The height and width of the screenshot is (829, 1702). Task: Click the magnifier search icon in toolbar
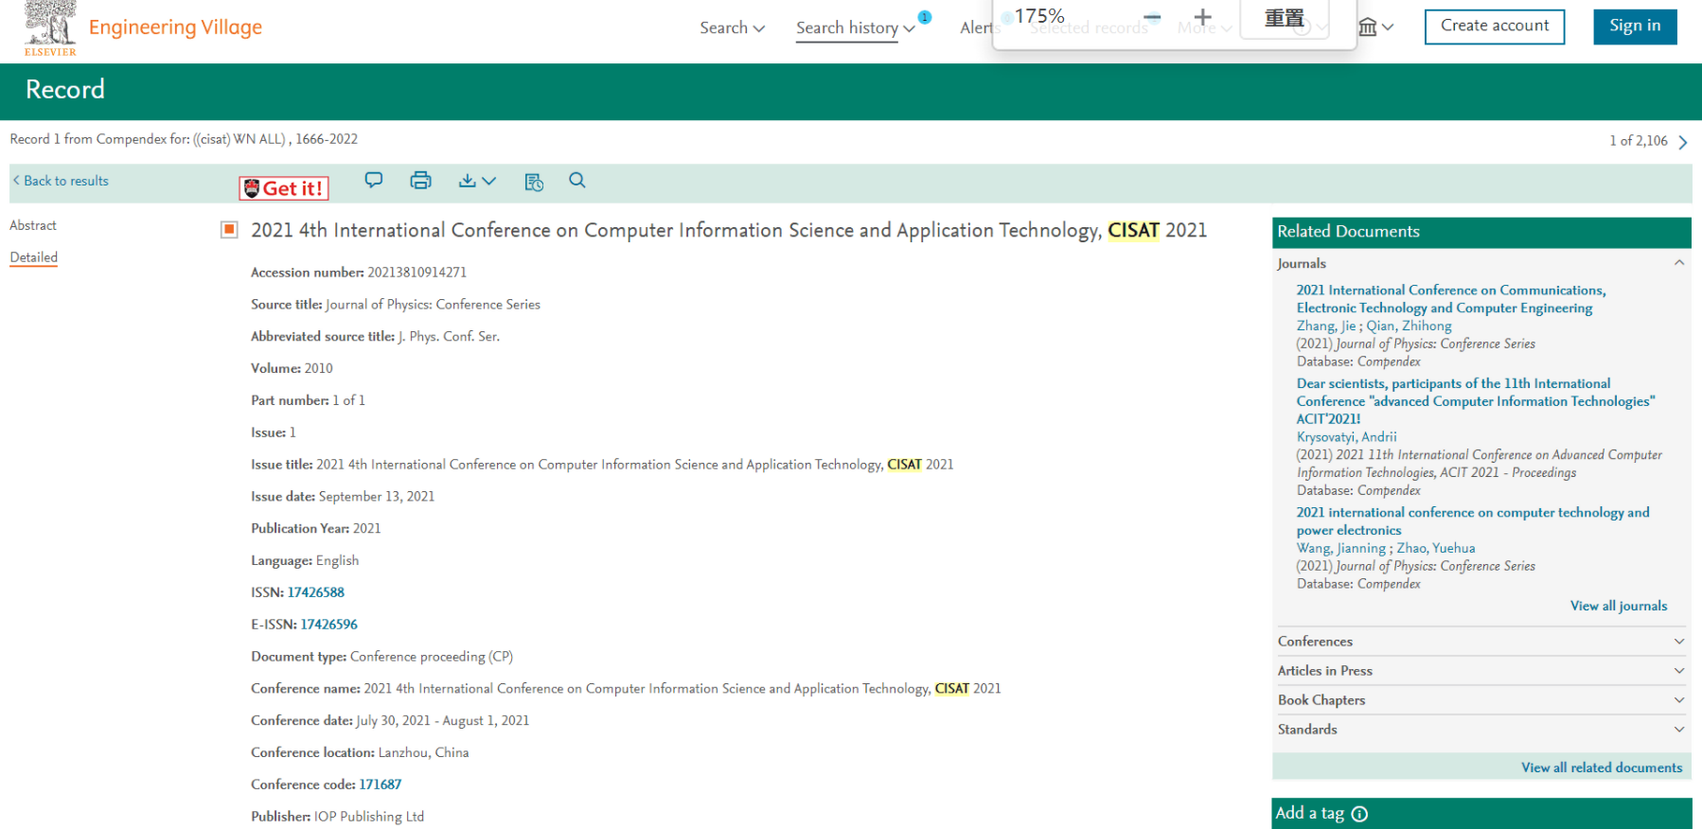tap(577, 180)
